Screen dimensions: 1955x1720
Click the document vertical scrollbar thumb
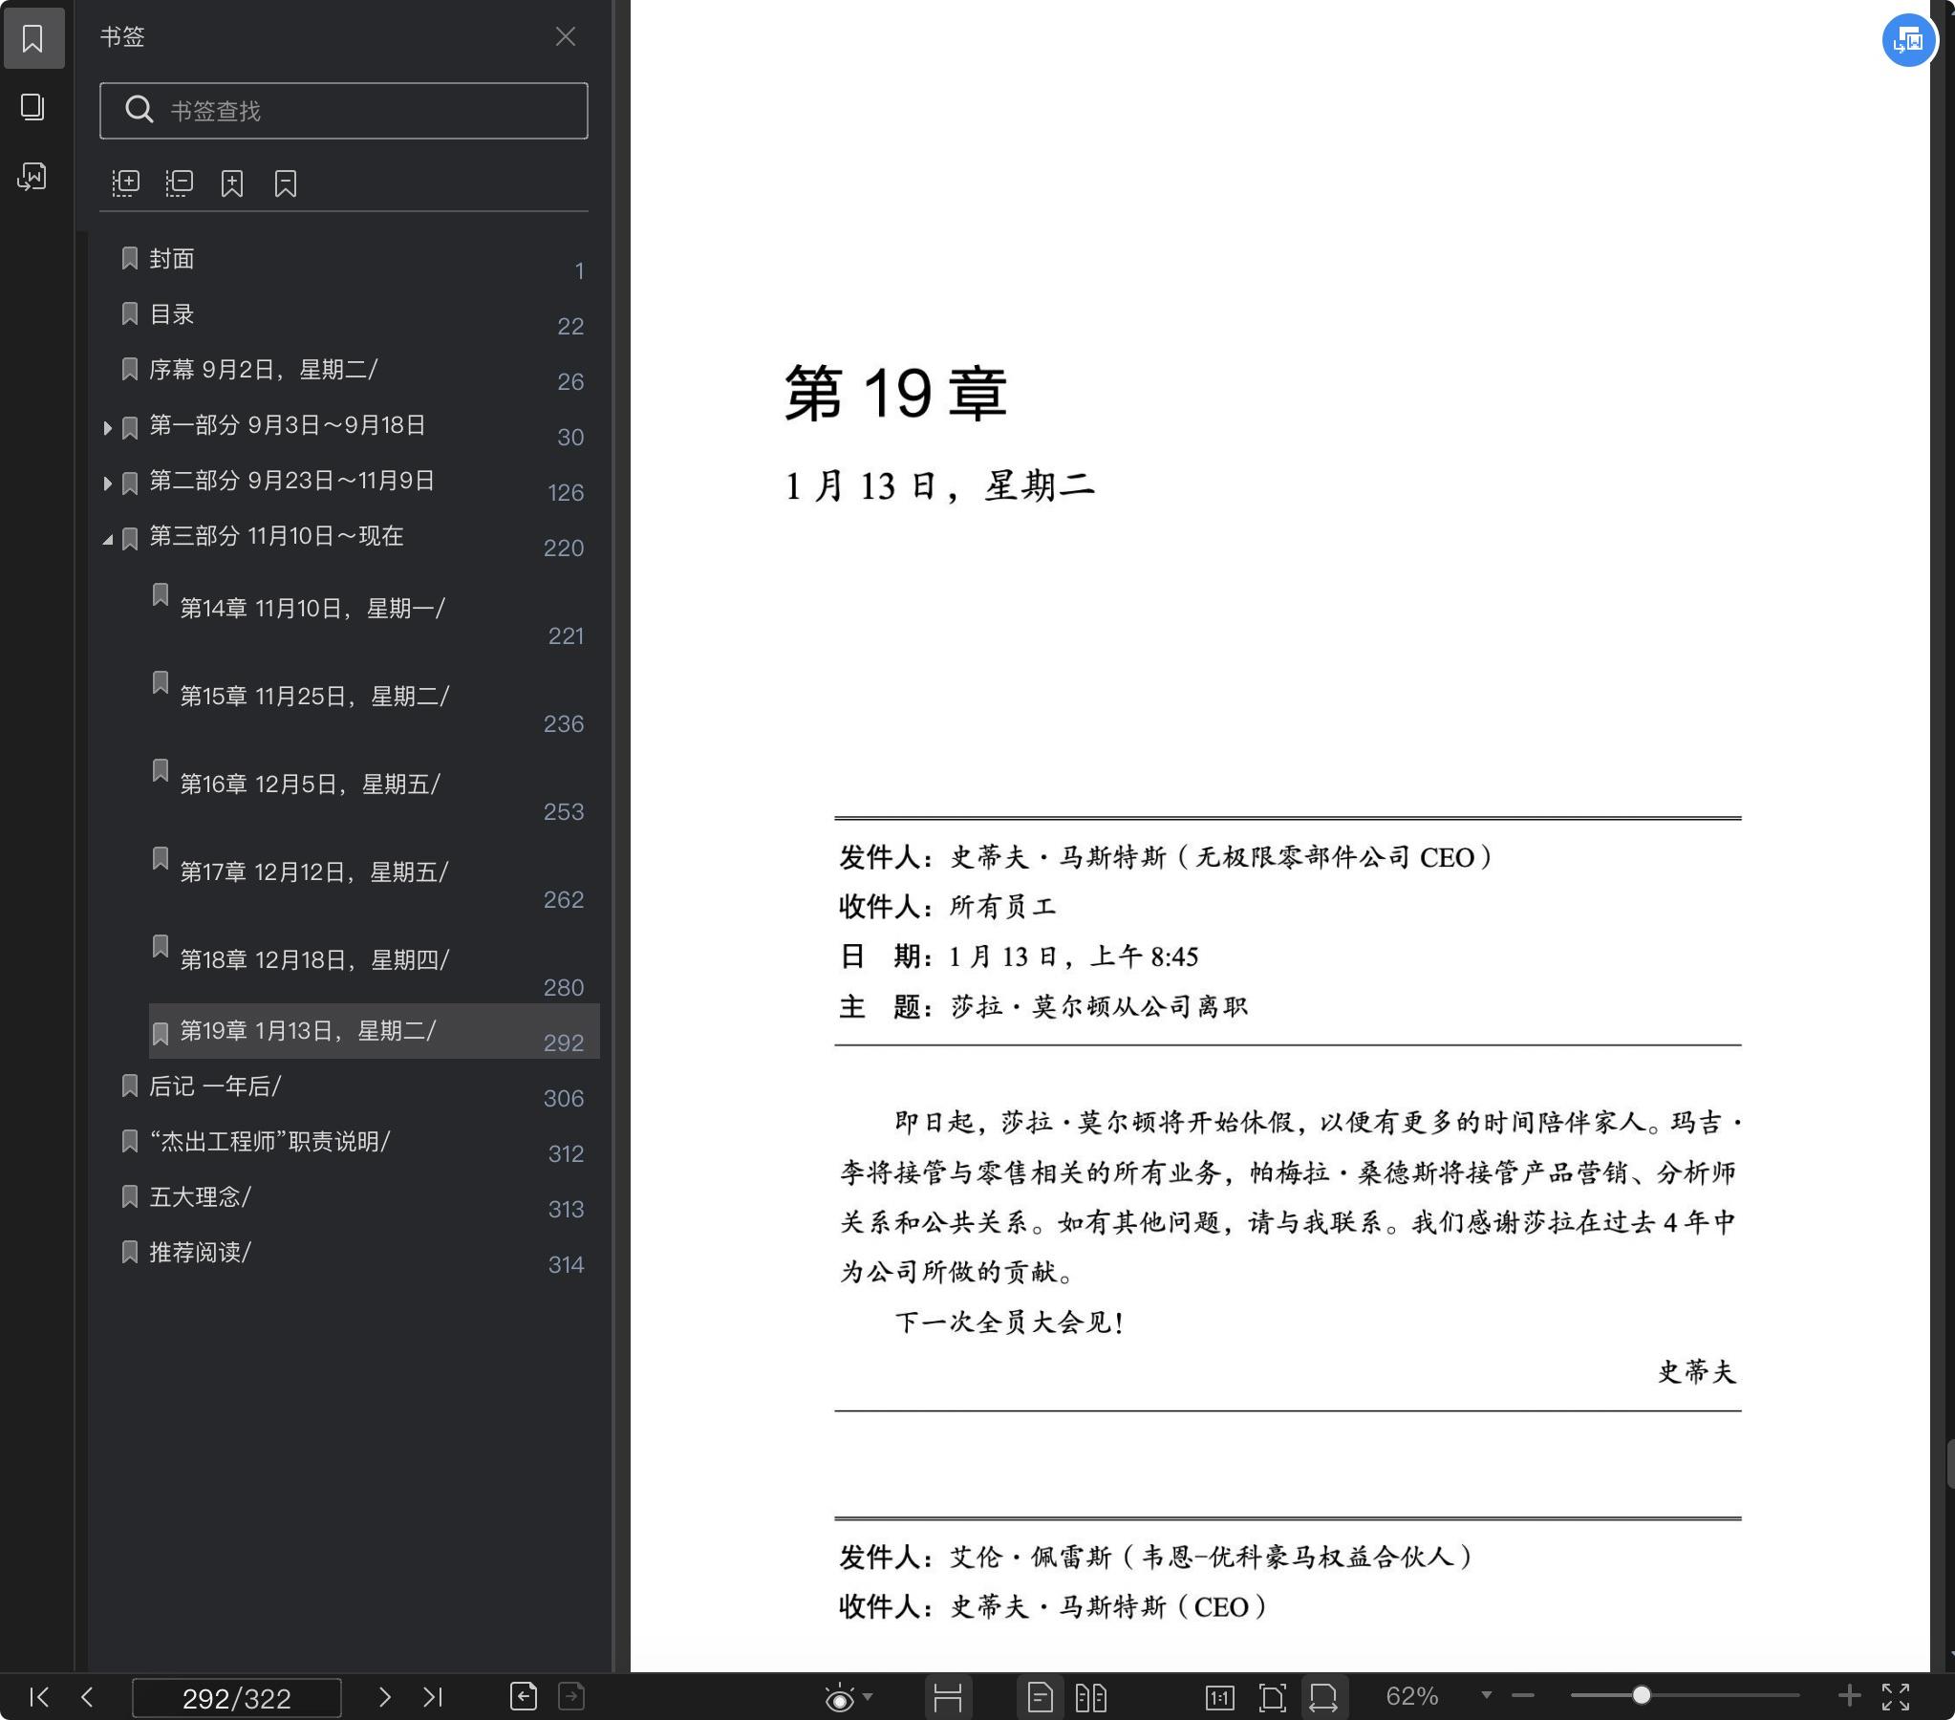coord(1950,1463)
